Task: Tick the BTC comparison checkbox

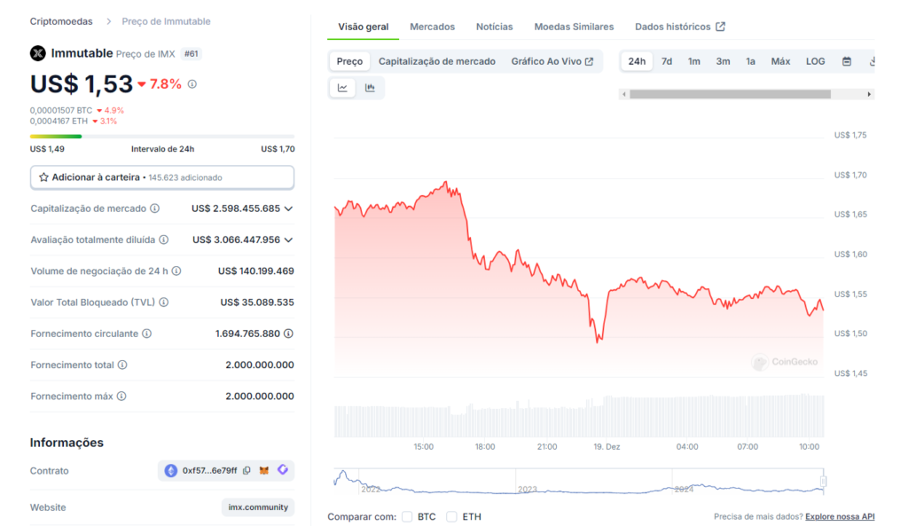Action: tap(407, 517)
